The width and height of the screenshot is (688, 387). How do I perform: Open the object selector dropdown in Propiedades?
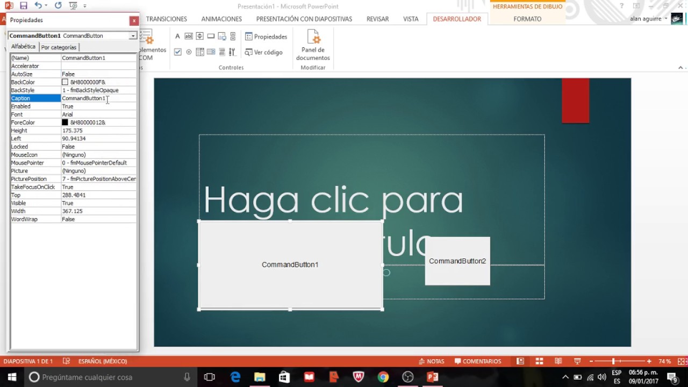click(x=133, y=35)
